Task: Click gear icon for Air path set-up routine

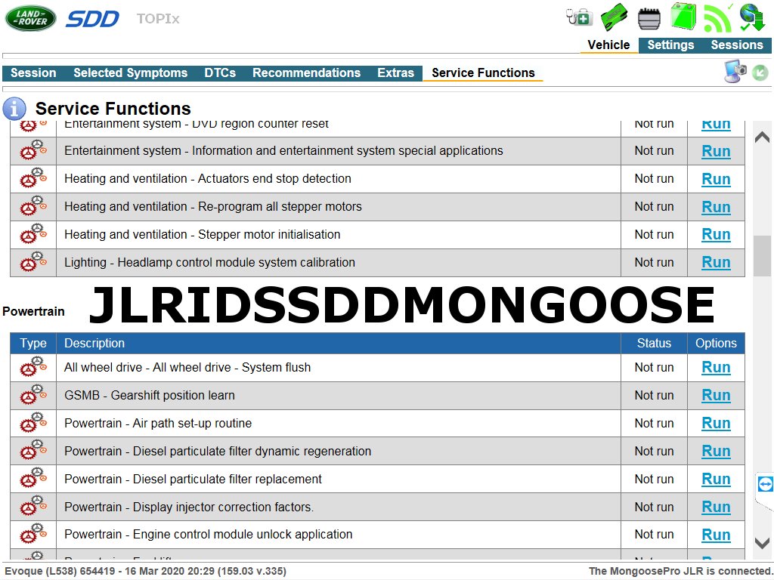Action: click(33, 423)
